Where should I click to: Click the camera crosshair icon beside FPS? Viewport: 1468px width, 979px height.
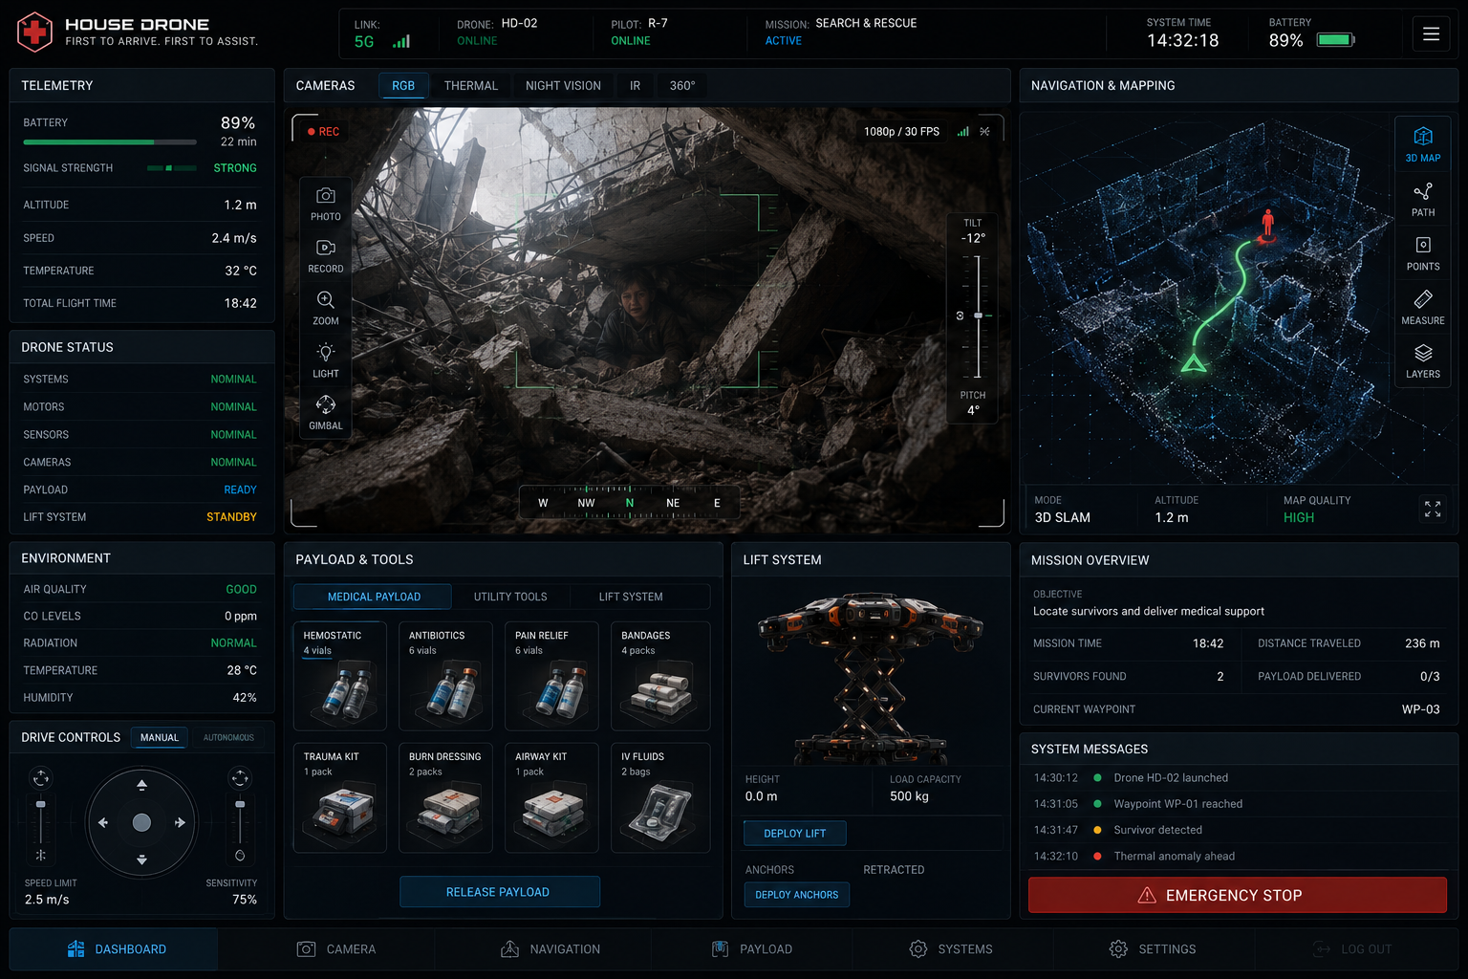coord(984,132)
